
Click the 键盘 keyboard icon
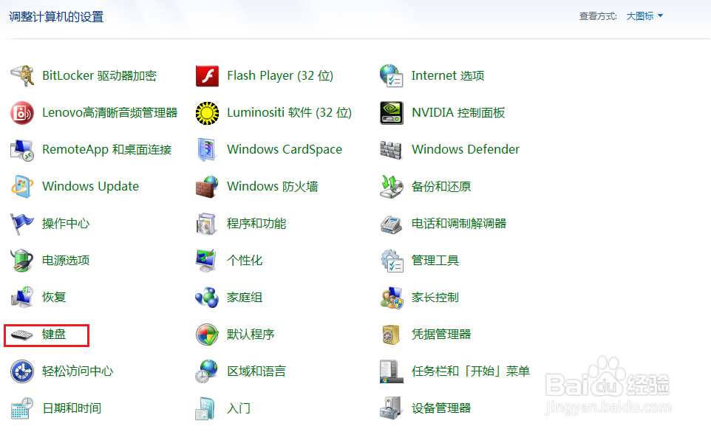21,335
